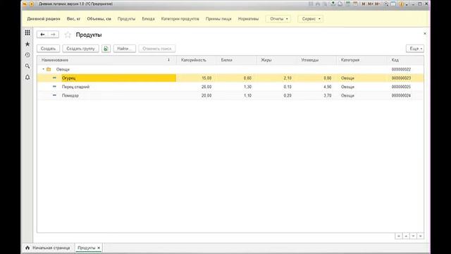Toggle sort arrow in Наименование header

tap(169, 60)
